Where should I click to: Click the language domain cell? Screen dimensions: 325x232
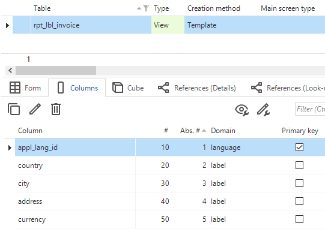coord(225,147)
